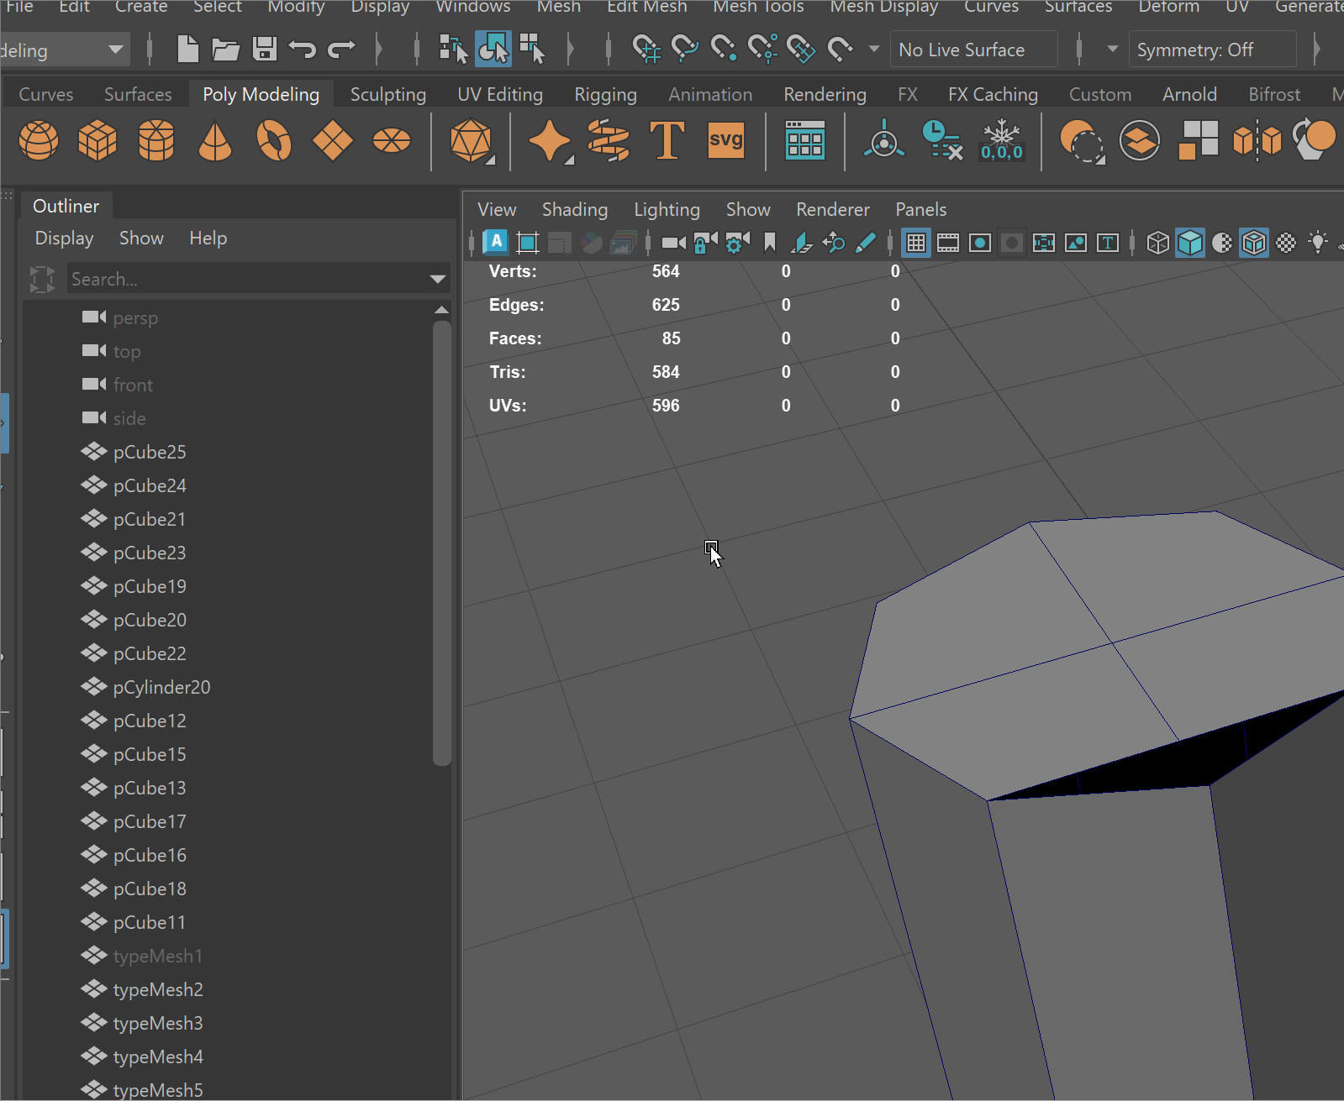Viewport: 1344px width, 1101px height.
Task: Click the Outliner vertical scrollbar
Action: coord(442,543)
